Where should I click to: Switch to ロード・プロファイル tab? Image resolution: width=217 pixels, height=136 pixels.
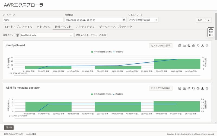[x=19, y=27]
